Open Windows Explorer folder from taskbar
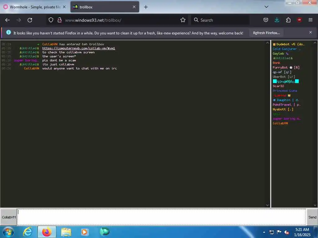 [x=66, y=232]
